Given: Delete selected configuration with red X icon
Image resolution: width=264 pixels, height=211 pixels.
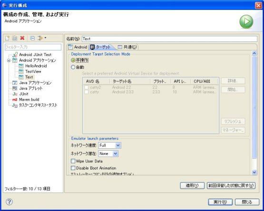Looking at the screenshot, I should click(x=22, y=38).
